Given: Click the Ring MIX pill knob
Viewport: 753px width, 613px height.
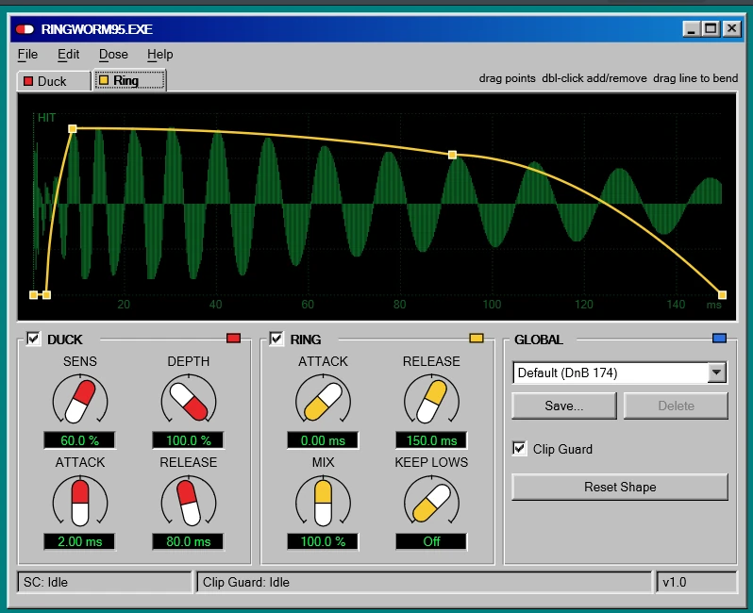Looking at the screenshot, I should [x=324, y=502].
